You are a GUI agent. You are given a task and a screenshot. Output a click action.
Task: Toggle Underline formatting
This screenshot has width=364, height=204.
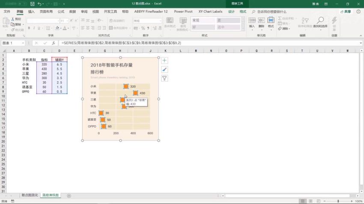point(39,28)
